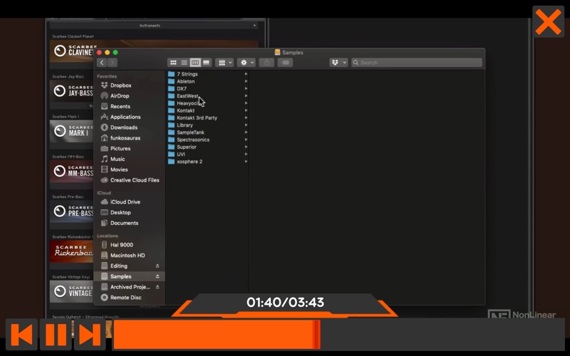
Task: Select Macintosh HD under Locations
Action: [x=129, y=256]
